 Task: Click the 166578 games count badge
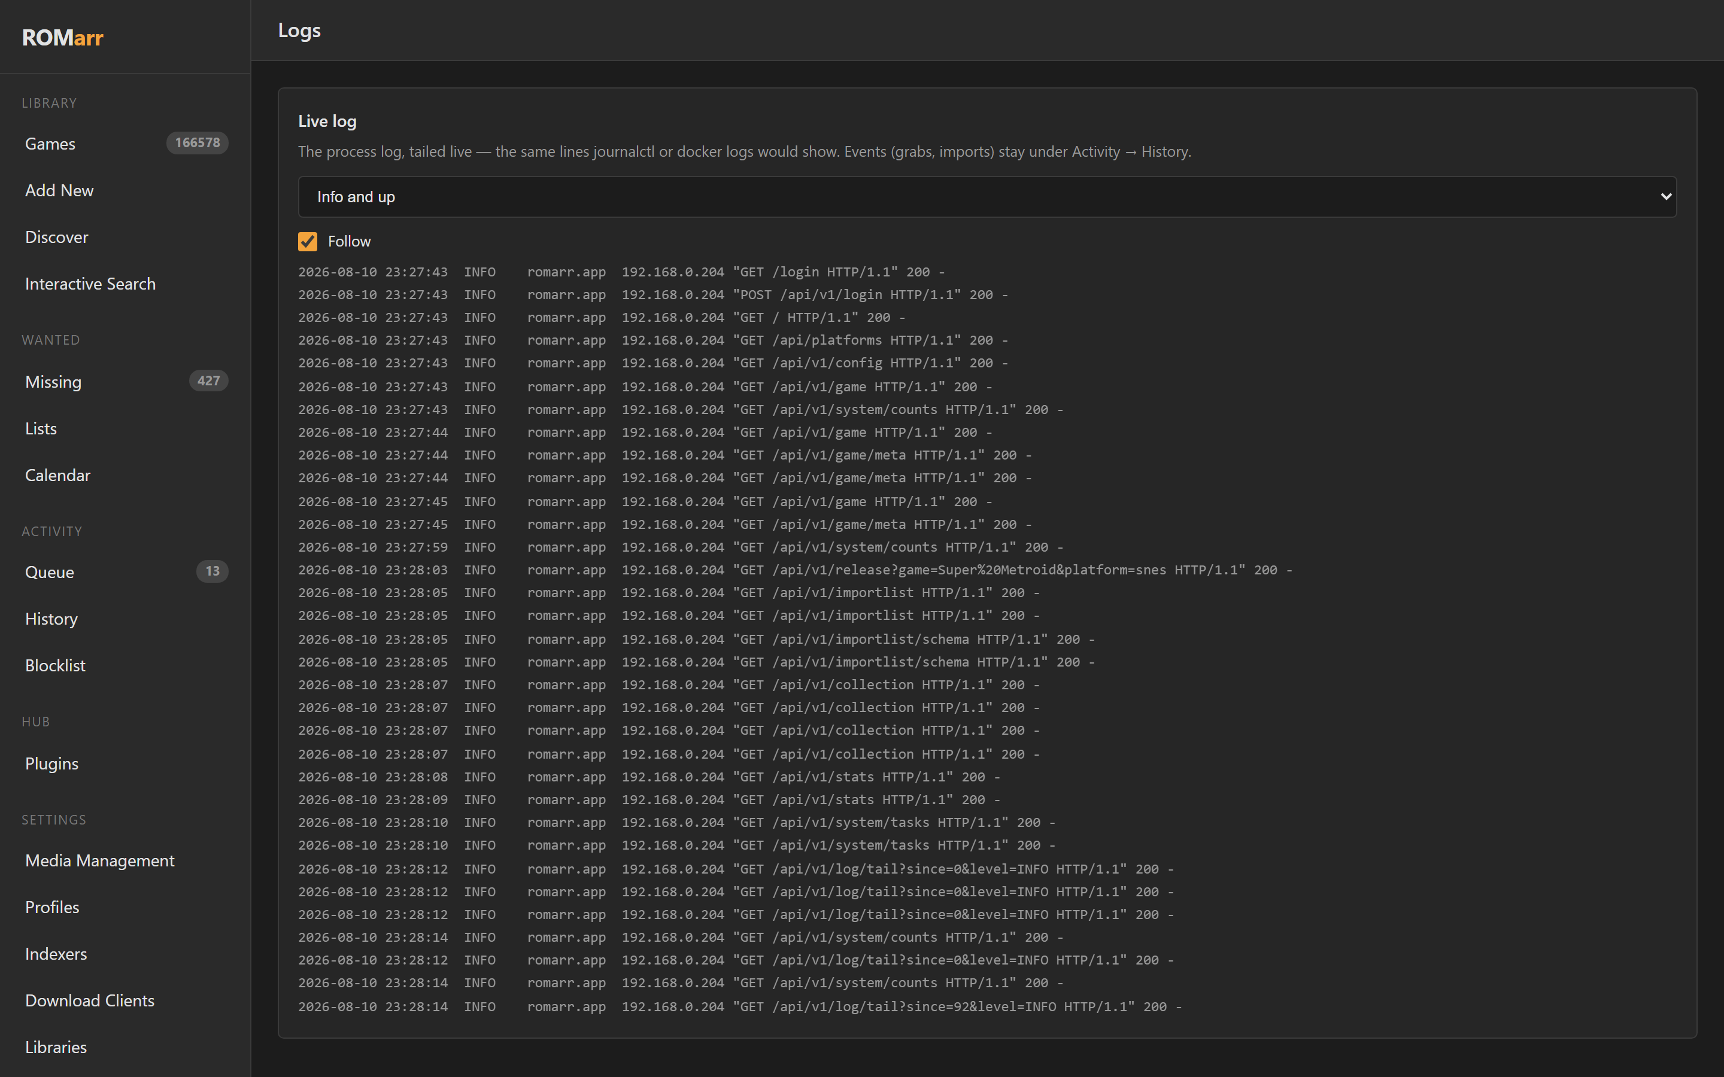coord(198,142)
